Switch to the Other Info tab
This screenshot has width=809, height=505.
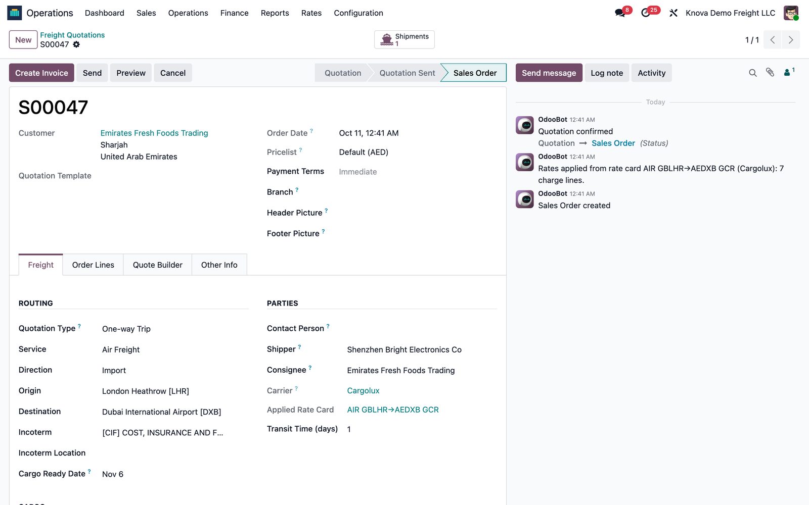pos(219,265)
